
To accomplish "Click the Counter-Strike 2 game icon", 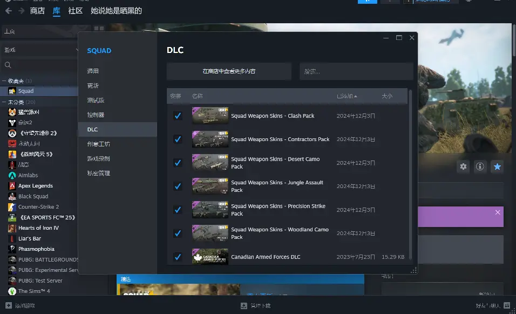I will pyautogui.click(x=12, y=207).
